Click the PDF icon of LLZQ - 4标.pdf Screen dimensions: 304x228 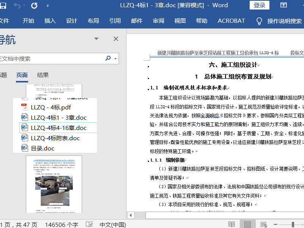pos(25,107)
